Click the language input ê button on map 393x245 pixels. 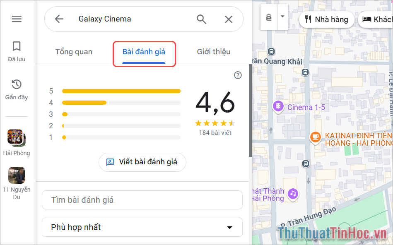click(269, 17)
